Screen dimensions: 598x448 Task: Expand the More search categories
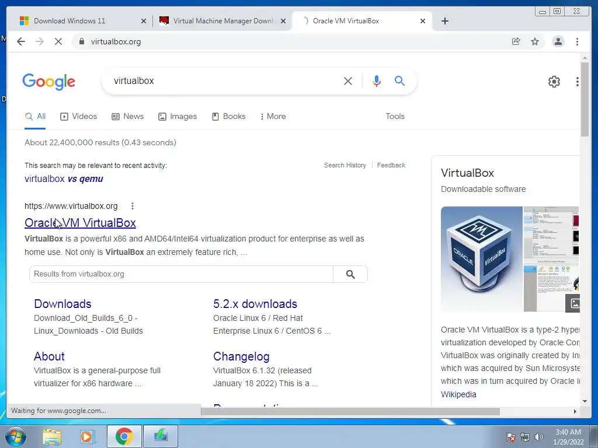point(273,117)
